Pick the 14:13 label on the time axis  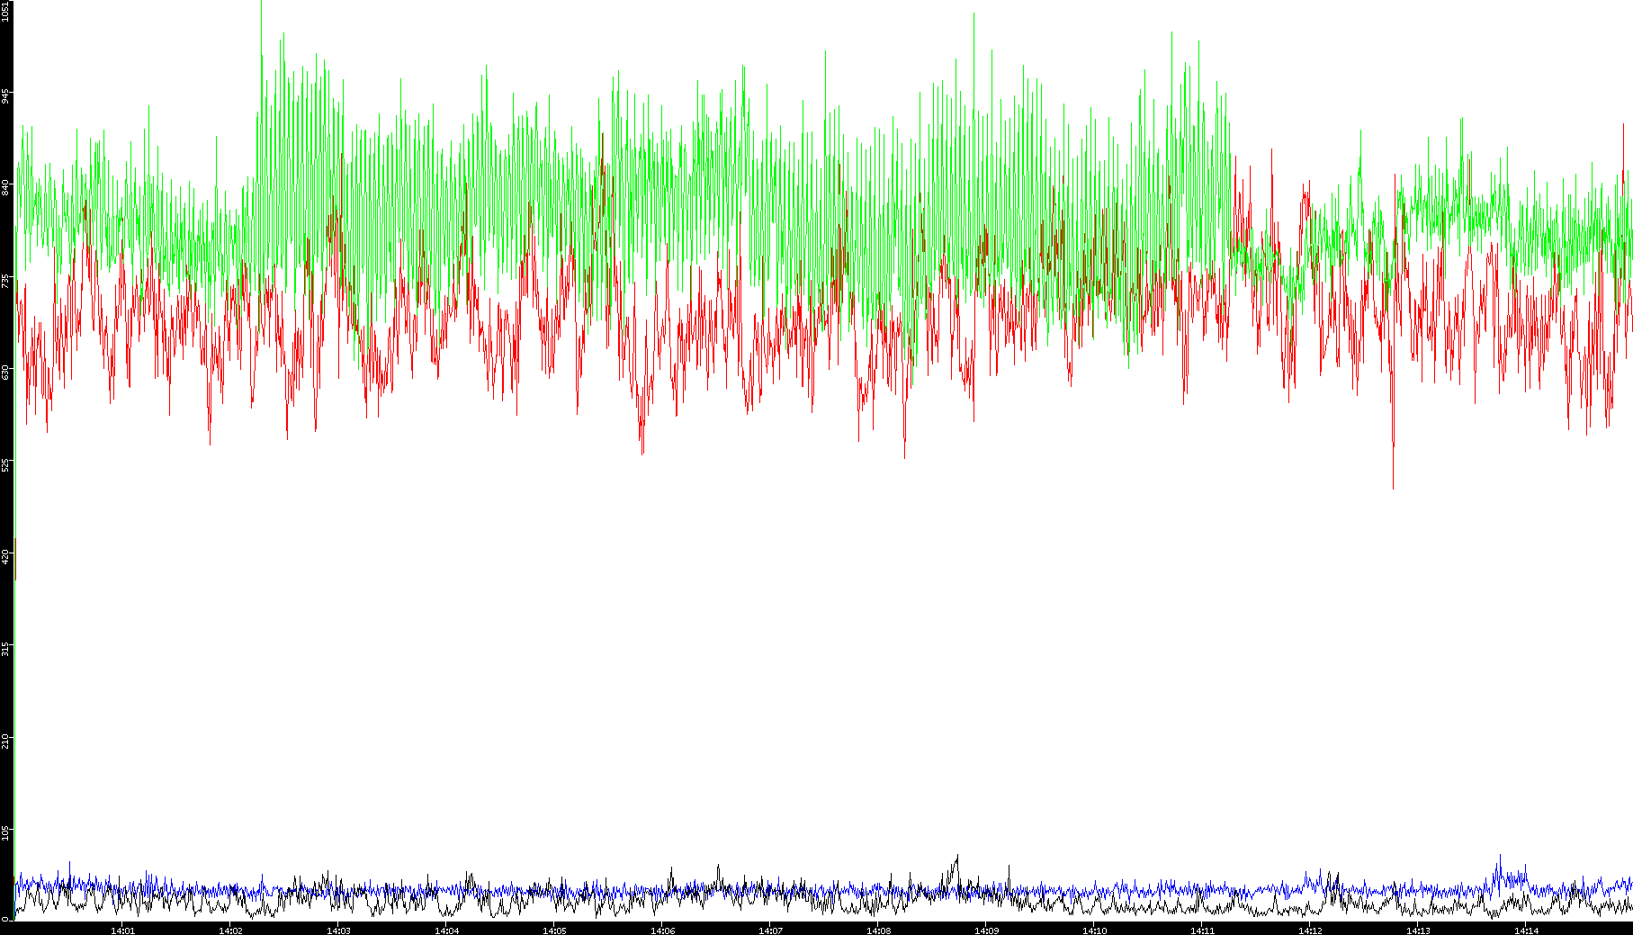1418,931
